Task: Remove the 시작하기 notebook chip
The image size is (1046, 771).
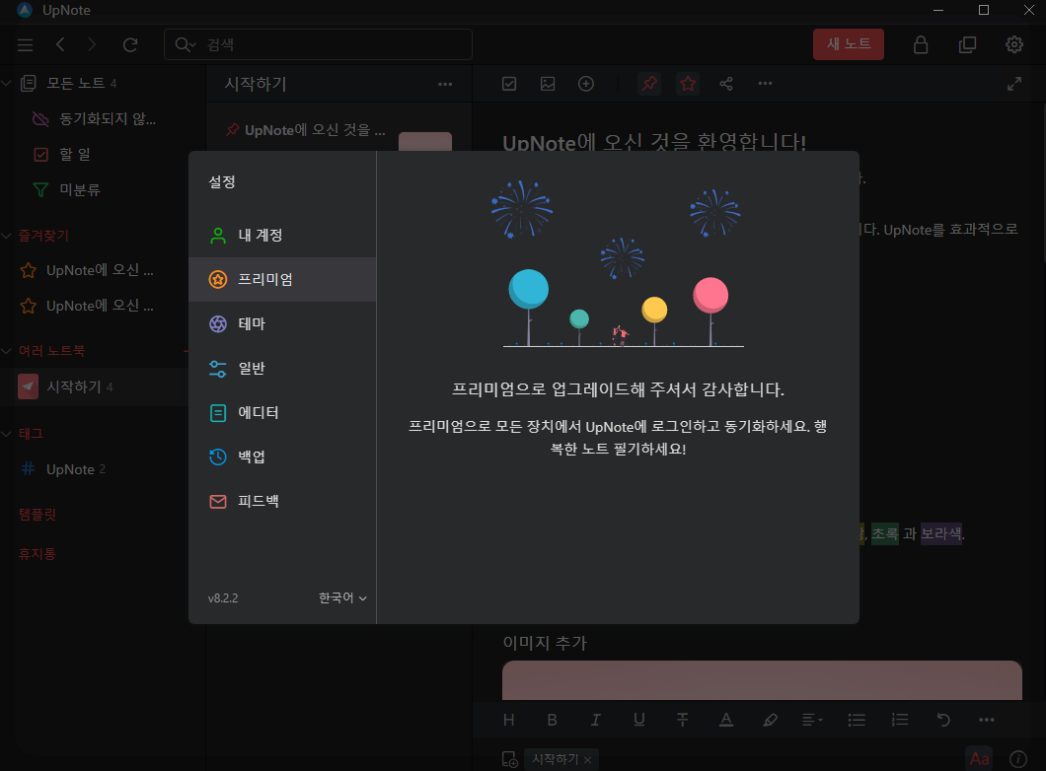Action: click(587, 760)
